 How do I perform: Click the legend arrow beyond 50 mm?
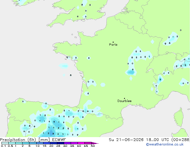pyautogui.click(x=95, y=143)
